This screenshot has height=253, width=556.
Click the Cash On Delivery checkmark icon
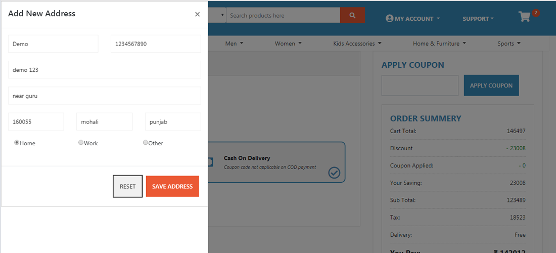click(334, 173)
